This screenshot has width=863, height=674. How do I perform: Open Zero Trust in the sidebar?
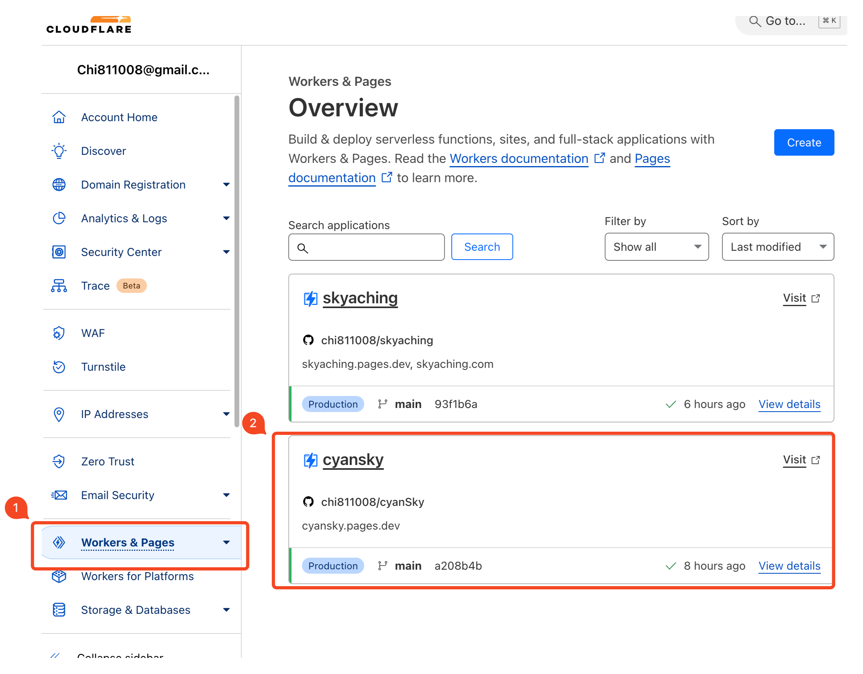(108, 461)
